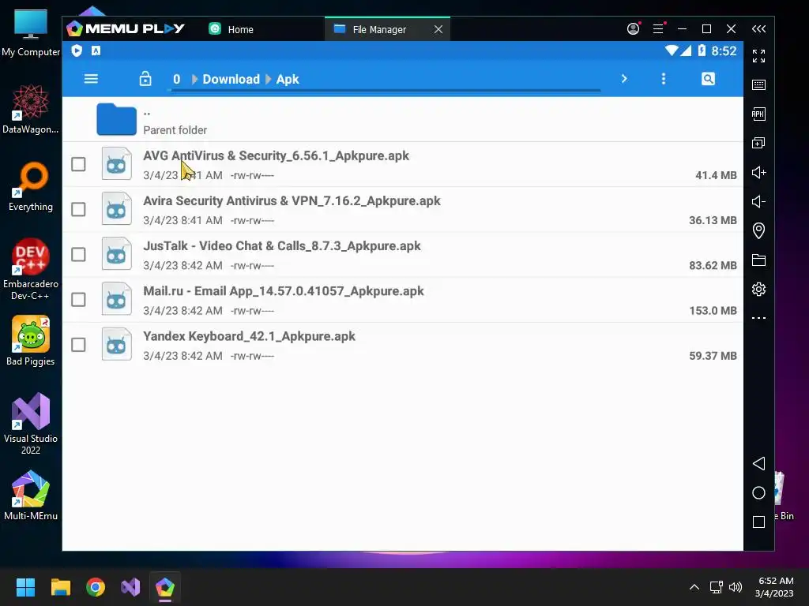This screenshot has width=809, height=606.
Task: Open shared folder icon in MEmu sidebar
Action: pyautogui.click(x=758, y=260)
